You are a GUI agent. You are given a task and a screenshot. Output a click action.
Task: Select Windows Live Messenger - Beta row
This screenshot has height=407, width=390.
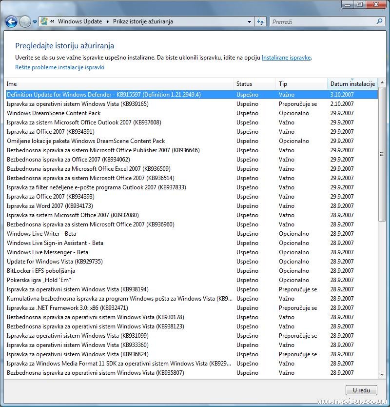point(192,252)
